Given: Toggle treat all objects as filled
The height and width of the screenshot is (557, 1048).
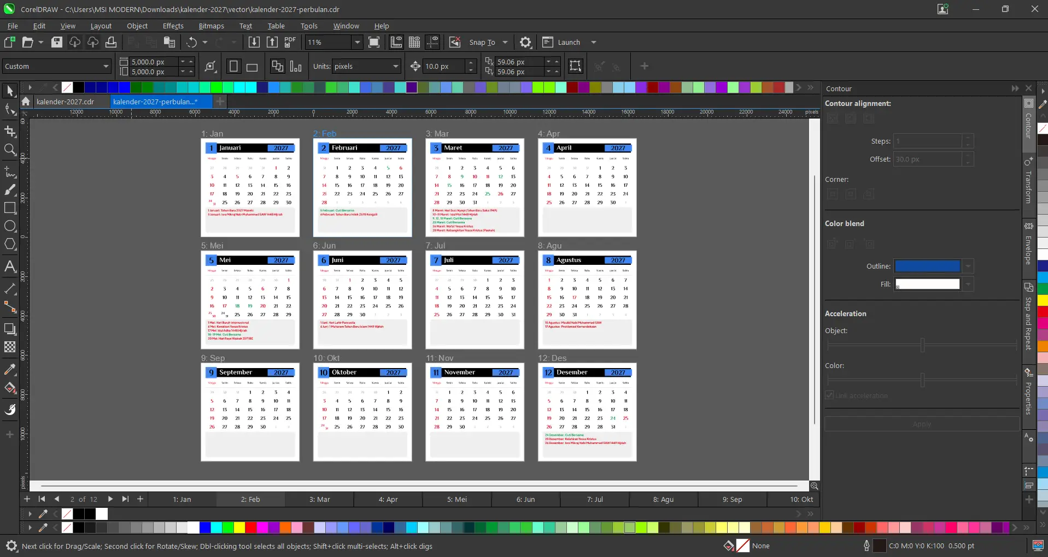Looking at the screenshot, I should pyautogui.click(x=575, y=66).
